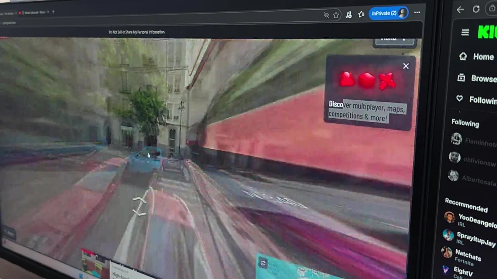Click Do Not Sell or Share My Personal Information
Screen dimensions: 497x279
click(137, 32)
